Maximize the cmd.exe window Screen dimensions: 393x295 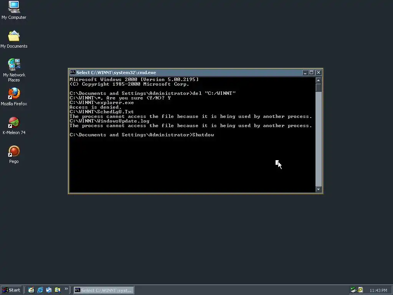point(311,73)
